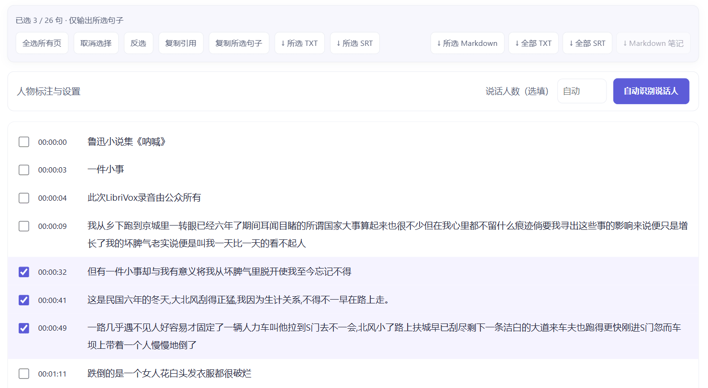Image resolution: width=708 pixels, height=388 pixels.
Task: Click the 全选所有页 button
Action: [42, 43]
